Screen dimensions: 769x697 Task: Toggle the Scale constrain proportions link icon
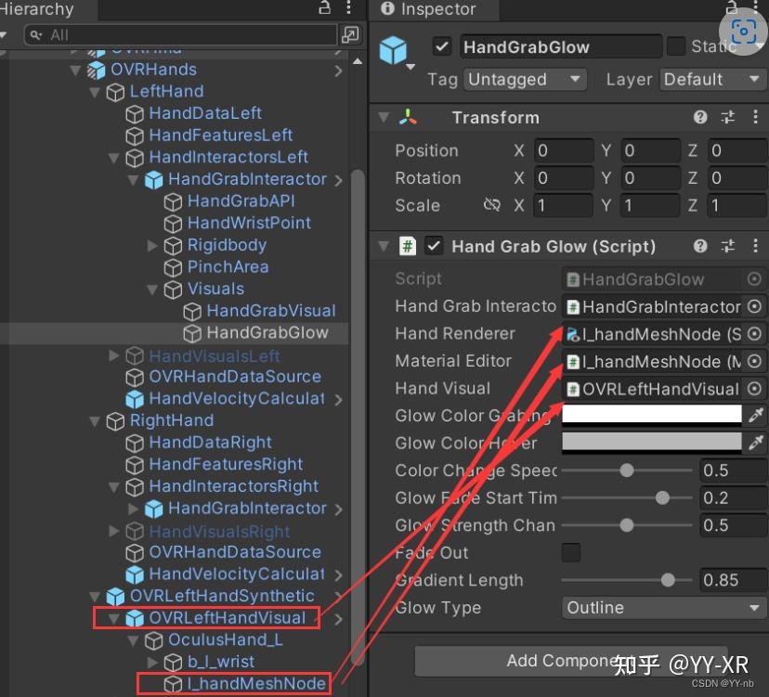pos(492,204)
